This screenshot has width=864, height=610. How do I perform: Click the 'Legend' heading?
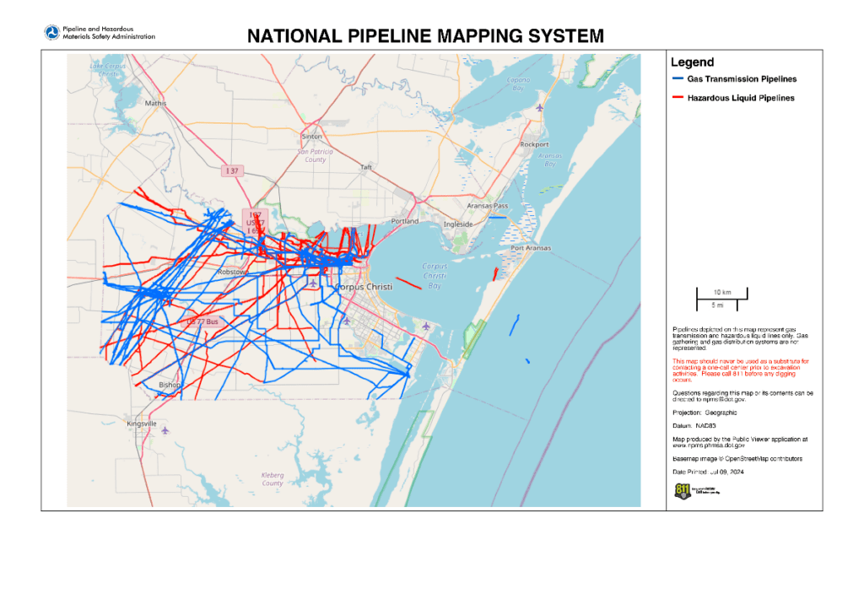[x=692, y=62]
